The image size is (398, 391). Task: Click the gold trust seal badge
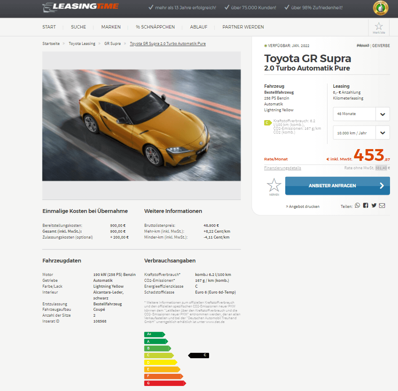(380, 8)
